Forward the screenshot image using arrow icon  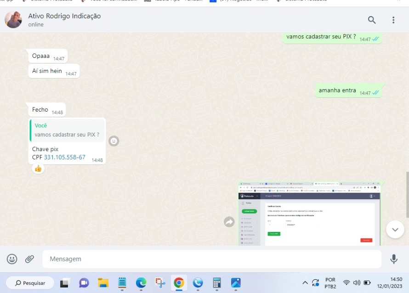pyautogui.click(x=229, y=222)
